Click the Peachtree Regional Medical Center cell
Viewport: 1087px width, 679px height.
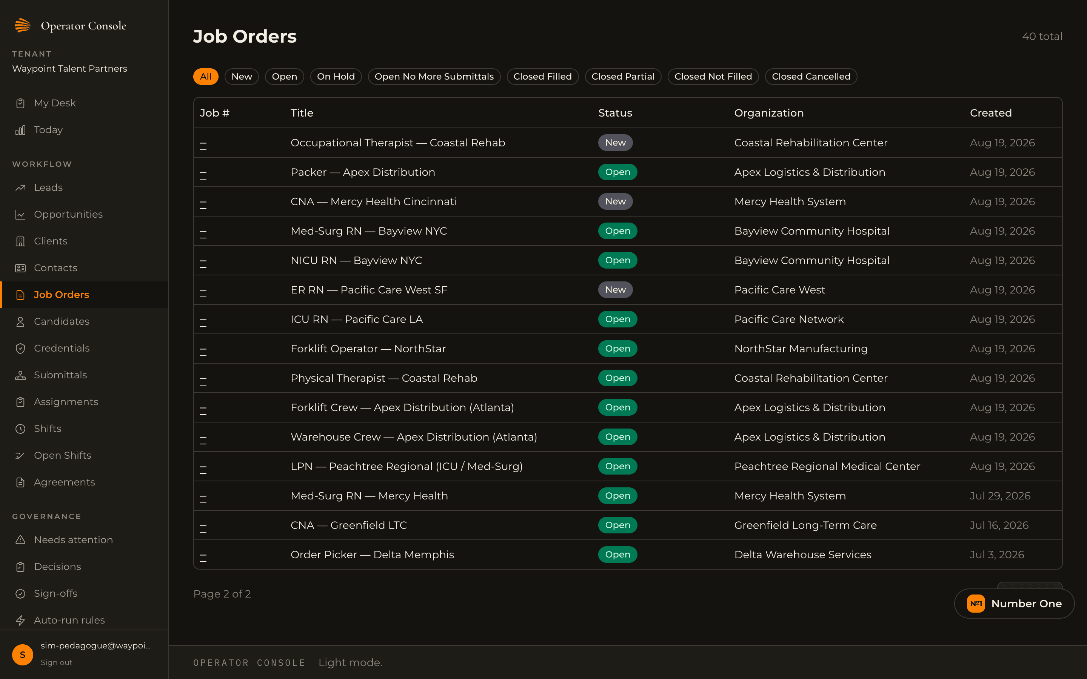pyautogui.click(x=827, y=466)
